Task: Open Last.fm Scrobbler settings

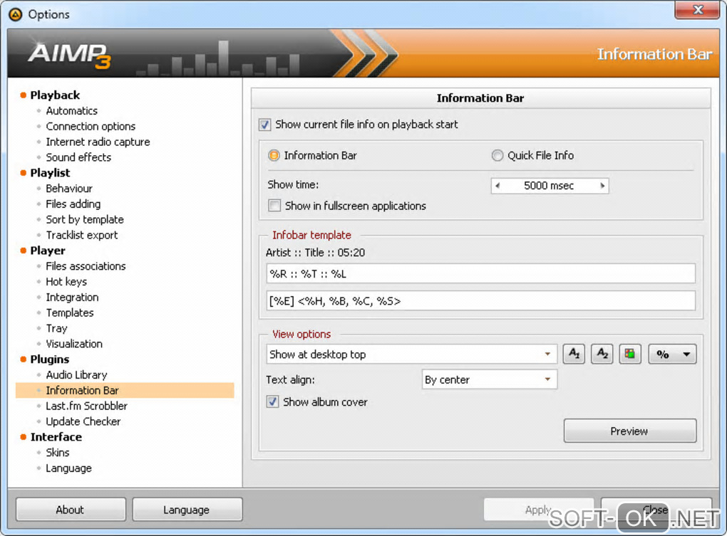Action: (87, 406)
